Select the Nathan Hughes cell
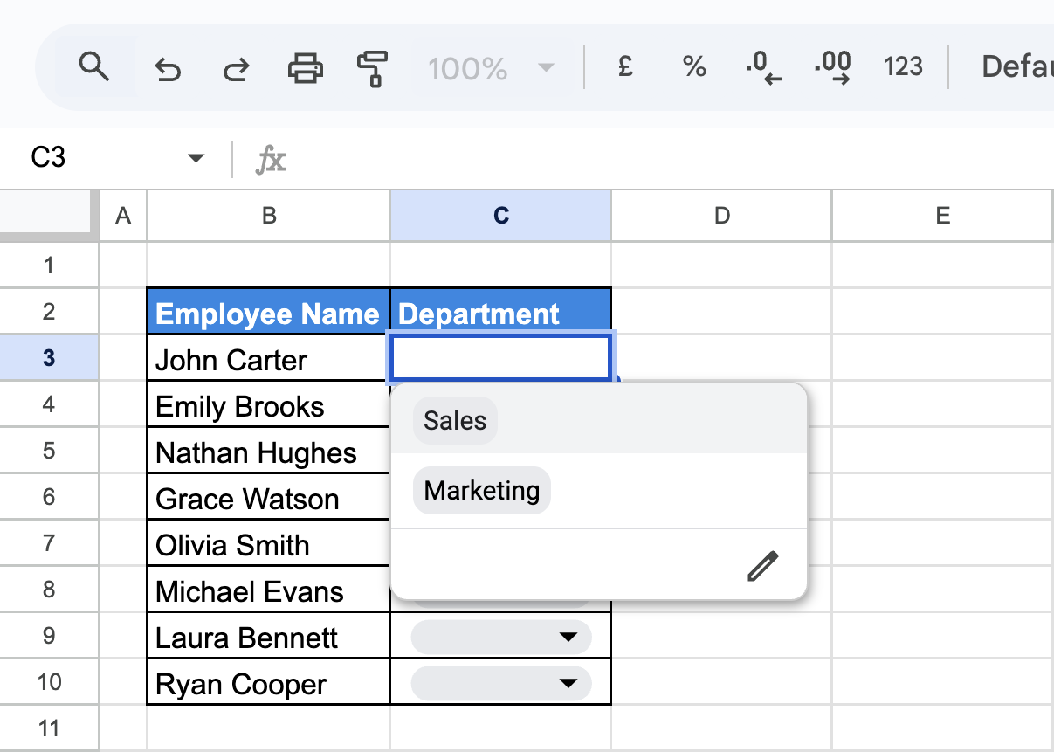 (x=268, y=451)
